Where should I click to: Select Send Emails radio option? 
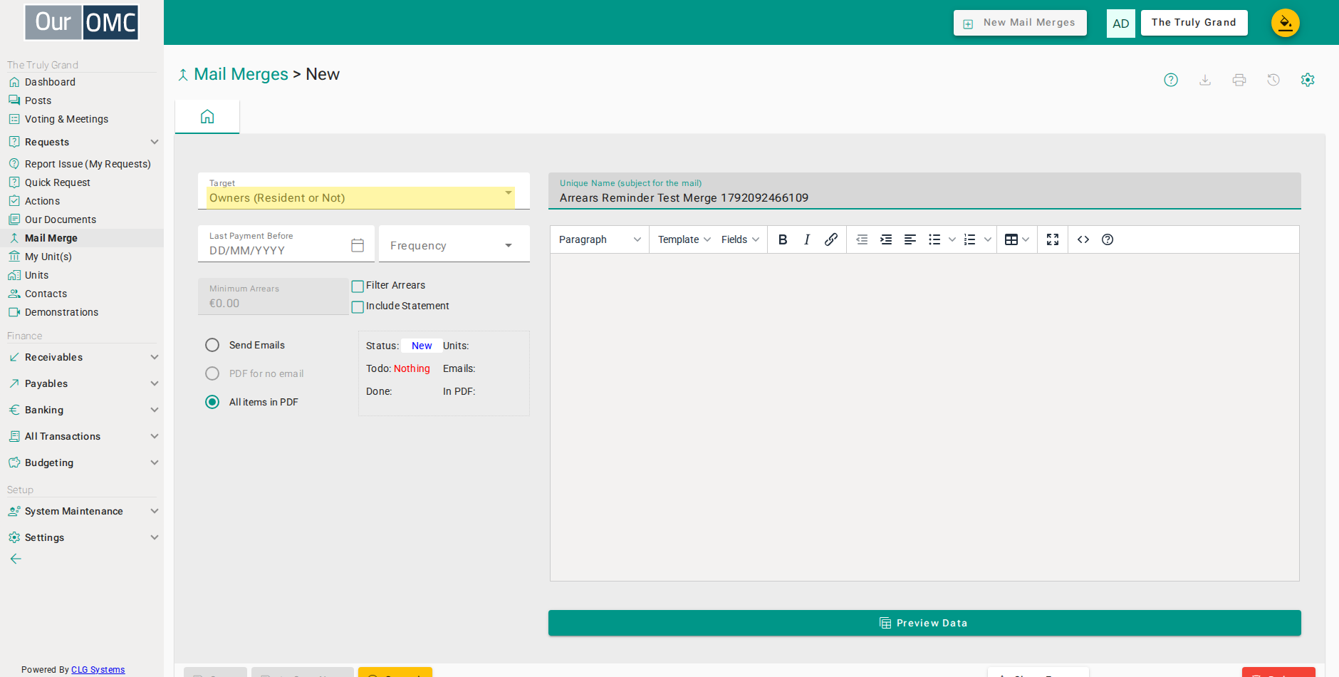(212, 345)
